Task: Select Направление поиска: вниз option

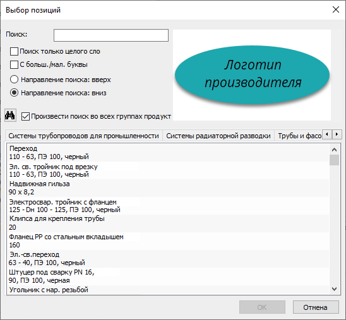Action: [x=14, y=93]
